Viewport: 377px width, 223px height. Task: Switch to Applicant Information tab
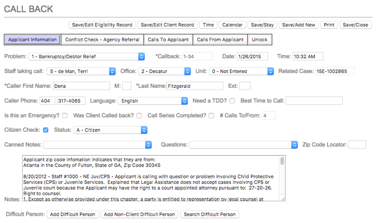(33, 40)
